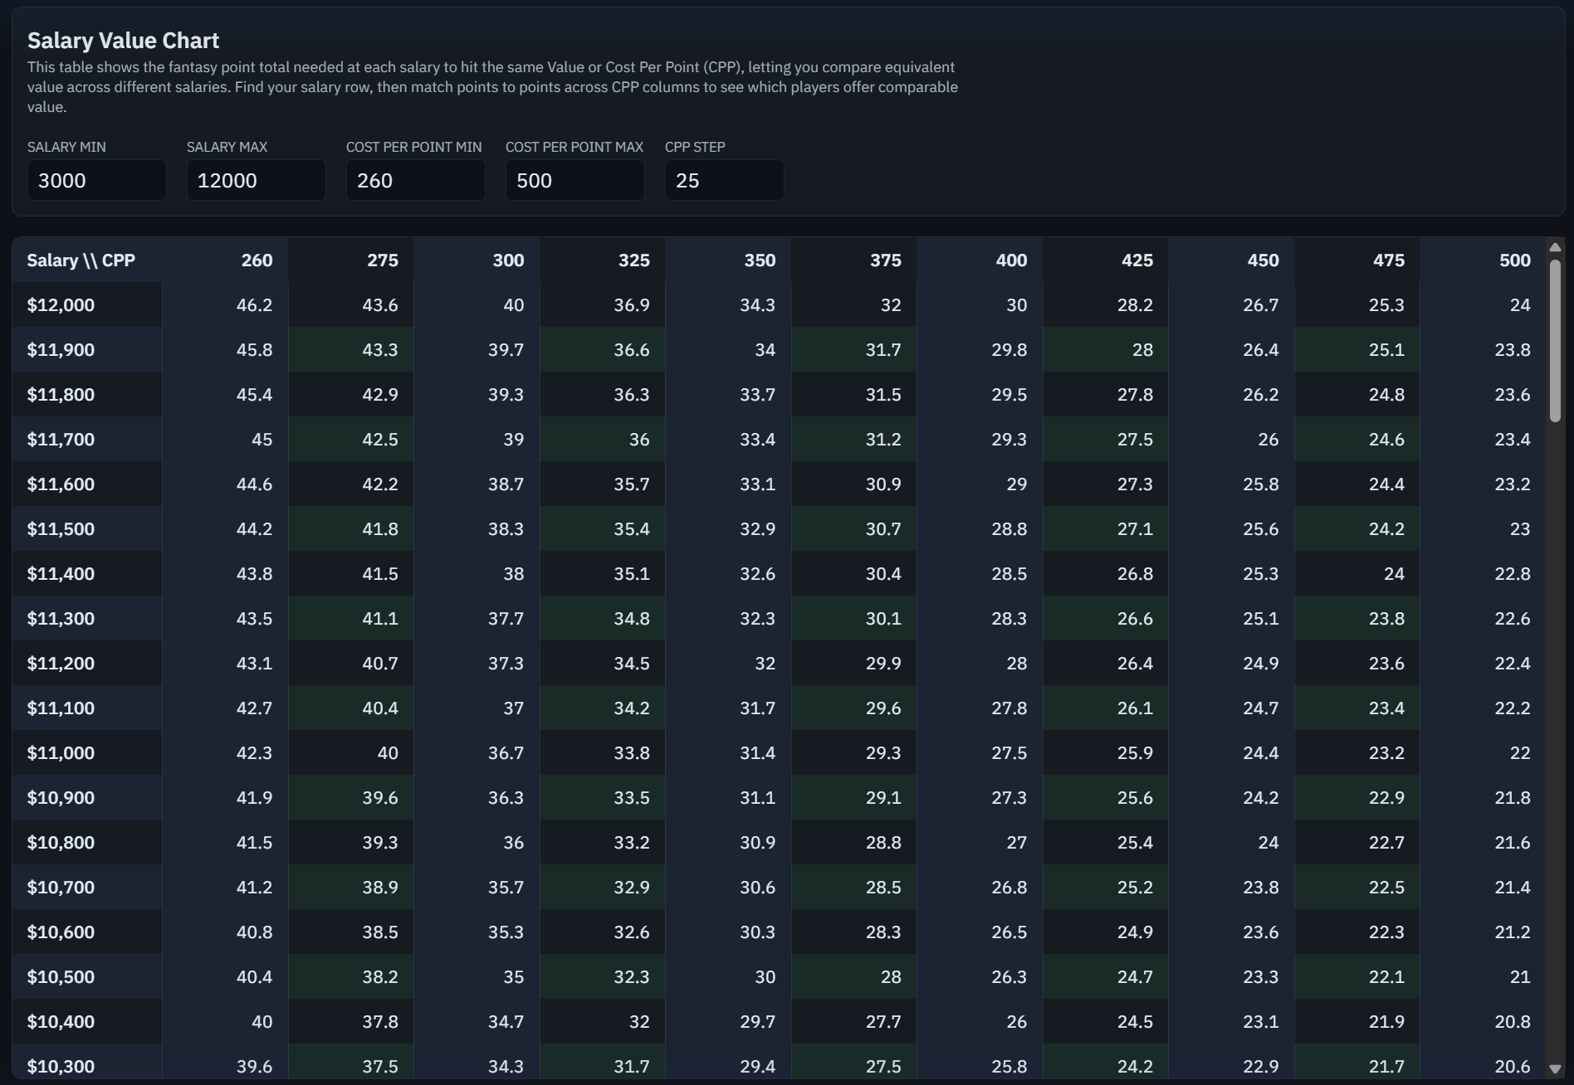This screenshot has height=1085, width=1574.
Task: Click the $11,100 salary row label
Action: tap(87, 708)
